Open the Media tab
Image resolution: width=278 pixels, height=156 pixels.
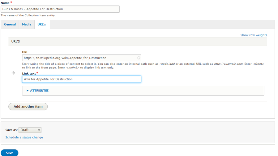[x=27, y=24]
